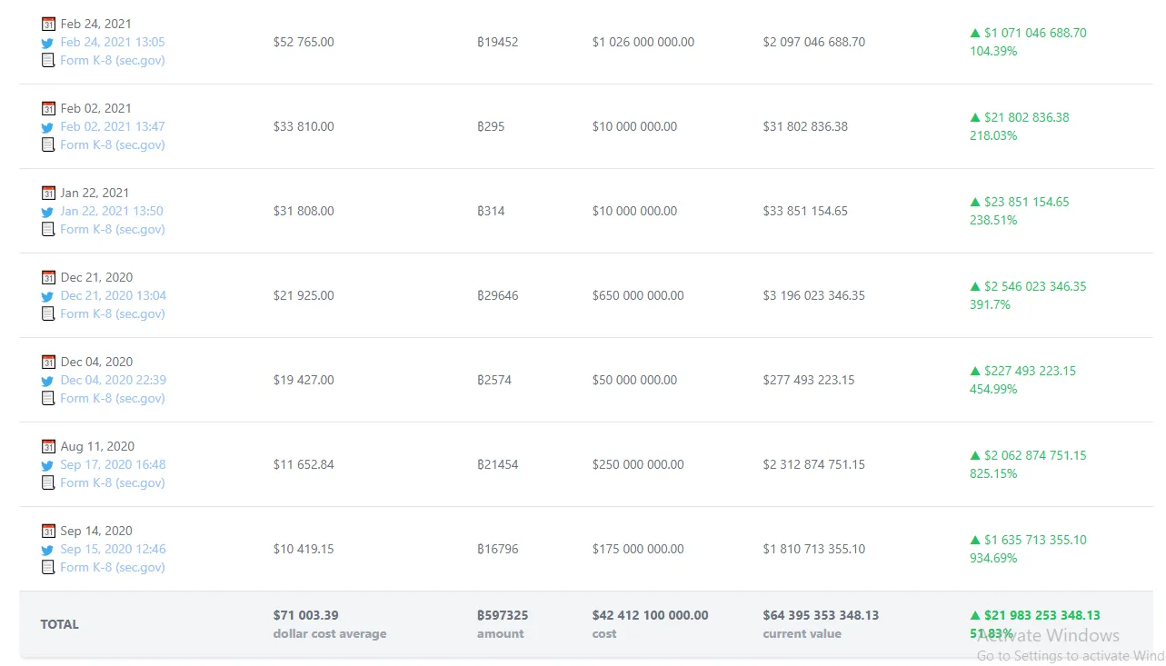This screenshot has width=1166, height=666.
Task: Open the Sep 17, 2020 16:48 tweet link
Action: (x=113, y=464)
